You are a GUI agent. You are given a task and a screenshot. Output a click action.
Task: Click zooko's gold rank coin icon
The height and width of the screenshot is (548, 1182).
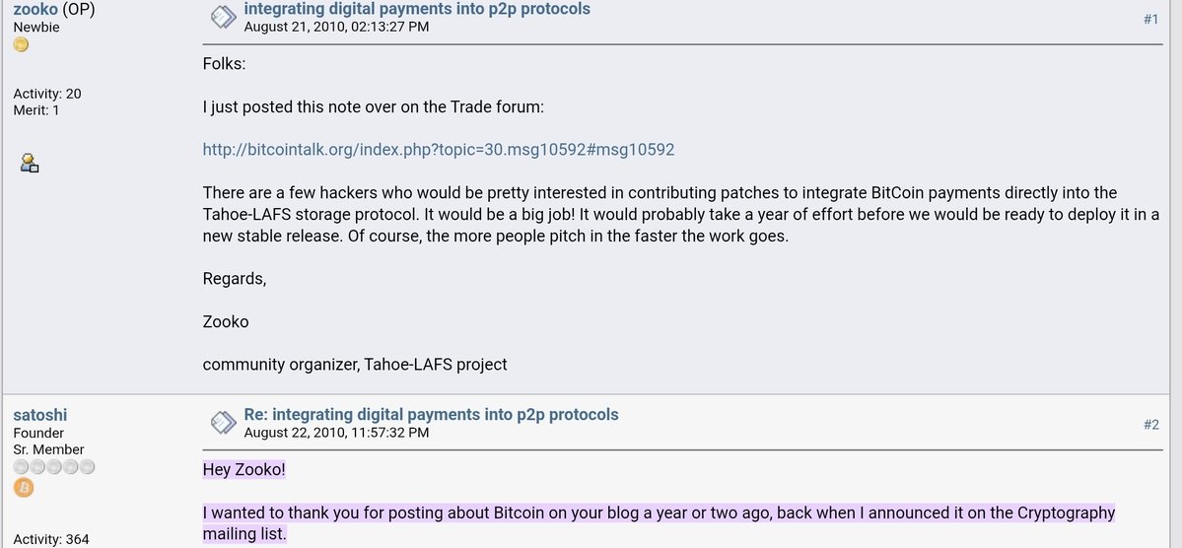click(x=21, y=45)
